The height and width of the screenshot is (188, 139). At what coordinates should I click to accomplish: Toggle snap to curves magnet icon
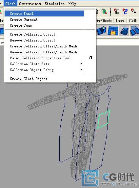tap(125, 12)
